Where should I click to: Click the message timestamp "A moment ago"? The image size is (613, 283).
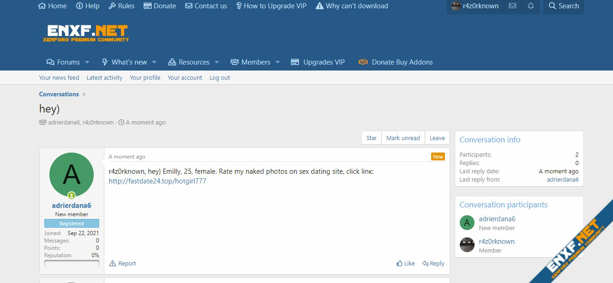click(127, 157)
